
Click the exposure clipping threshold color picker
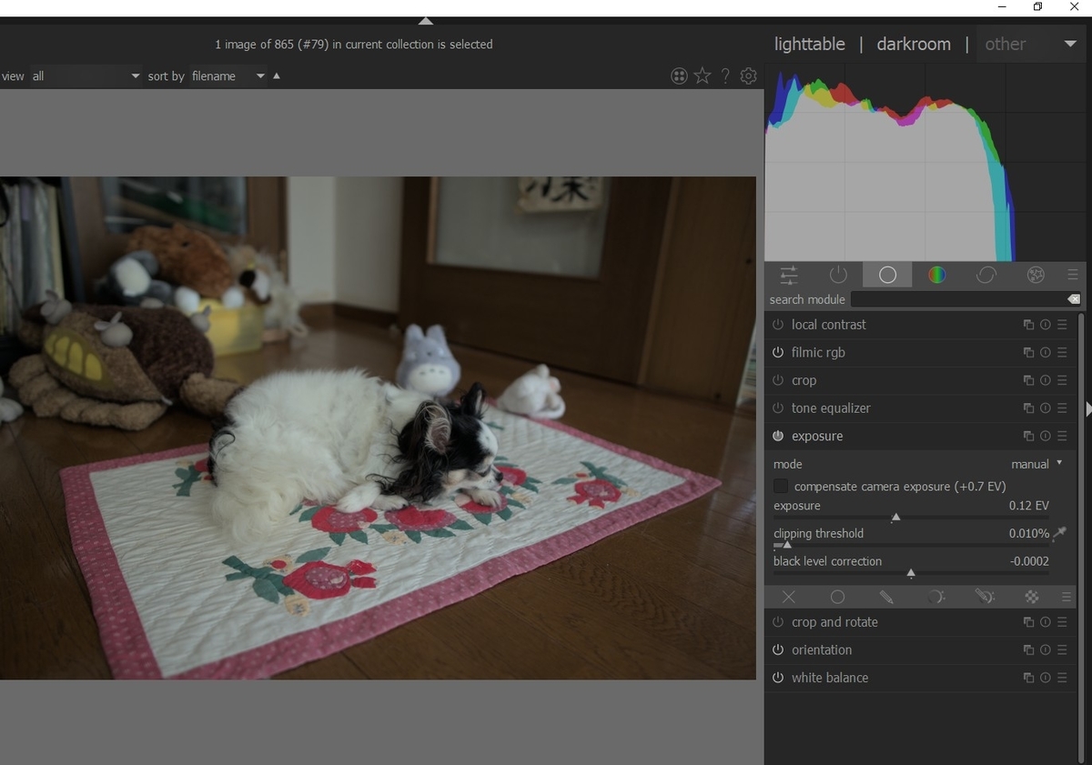click(x=1059, y=533)
